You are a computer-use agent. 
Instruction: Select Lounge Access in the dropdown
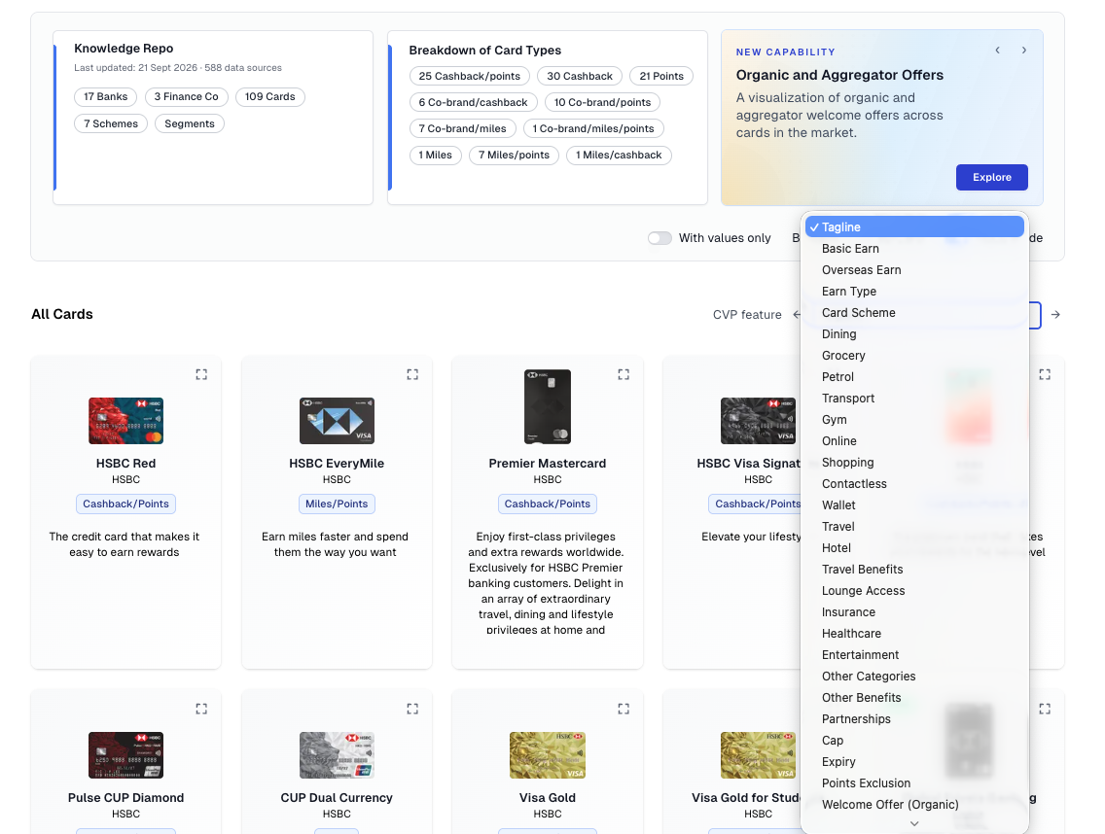click(x=914, y=591)
